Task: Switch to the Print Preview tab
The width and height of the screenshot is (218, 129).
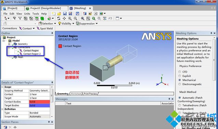Action: [x=90, y=94]
